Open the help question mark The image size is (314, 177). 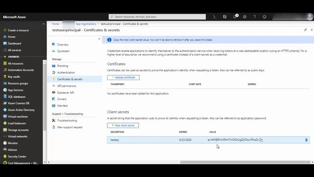[255, 17]
